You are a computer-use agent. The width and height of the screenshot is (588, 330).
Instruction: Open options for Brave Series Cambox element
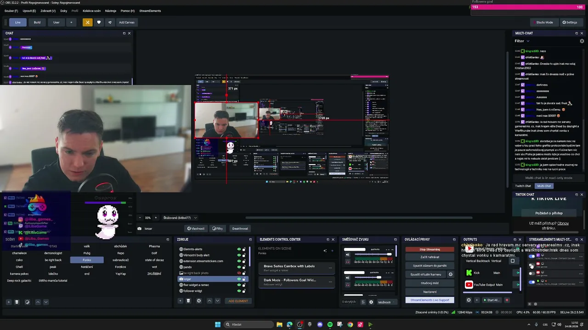click(x=330, y=268)
